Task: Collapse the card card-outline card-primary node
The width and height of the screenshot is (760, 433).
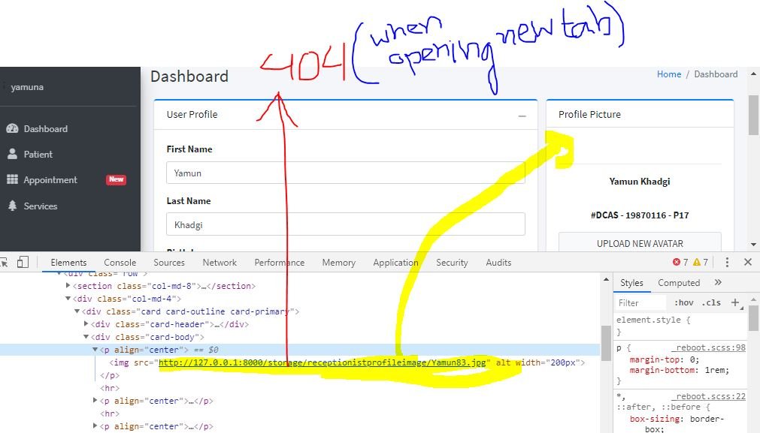Action: pos(77,311)
